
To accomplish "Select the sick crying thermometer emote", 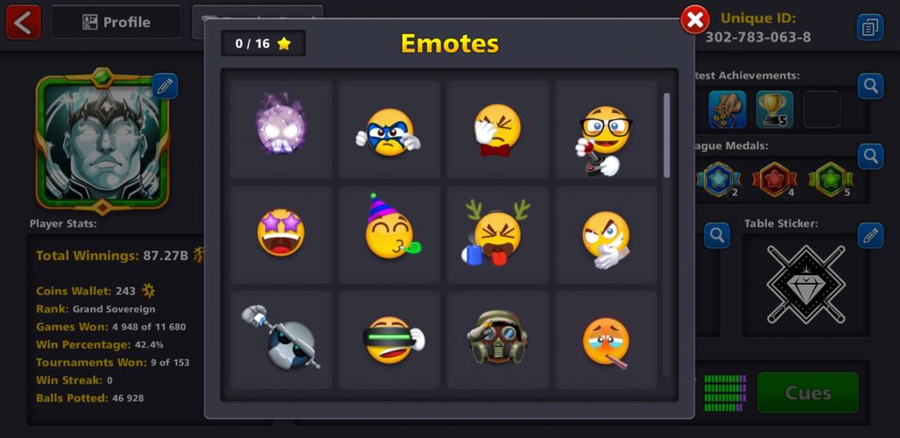I will click(x=606, y=340).
